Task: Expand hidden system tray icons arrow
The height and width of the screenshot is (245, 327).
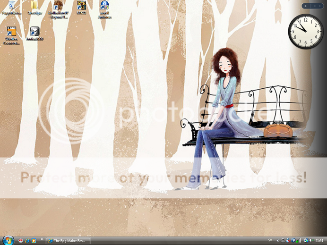Action: (x=277, y=241)
